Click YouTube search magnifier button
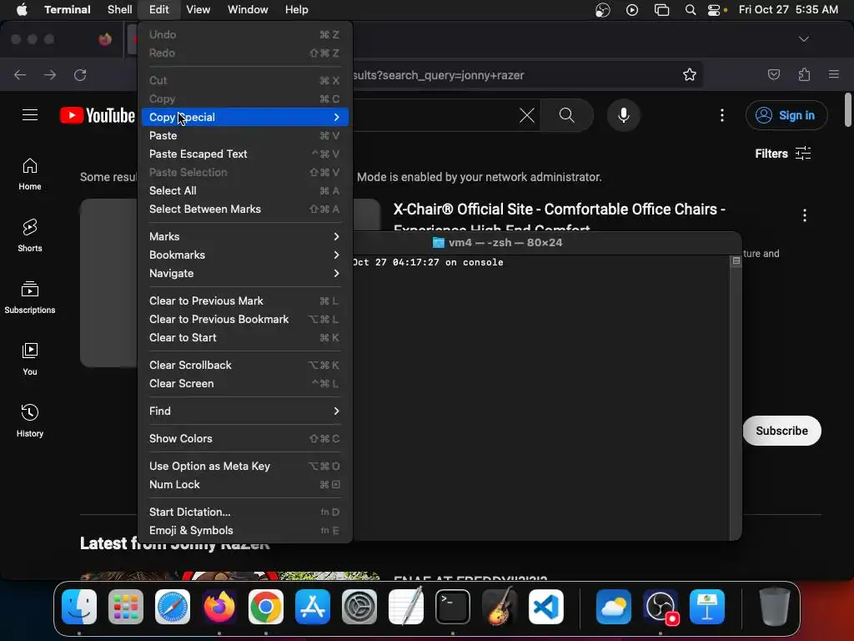 tap(567, 115)
